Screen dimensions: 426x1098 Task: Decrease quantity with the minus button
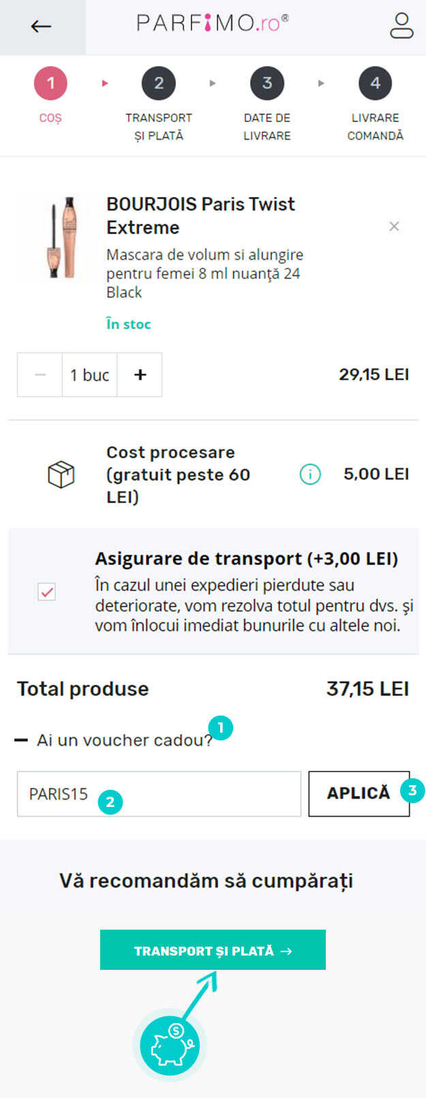pos(40,374)
